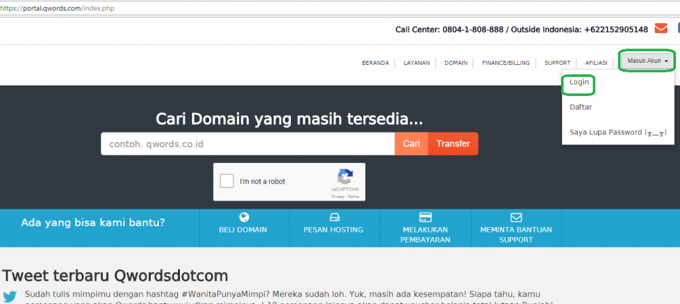The image size is (680, 304).
Task: Click the globe icon above Beli Domain
Action: pos(243,217)
